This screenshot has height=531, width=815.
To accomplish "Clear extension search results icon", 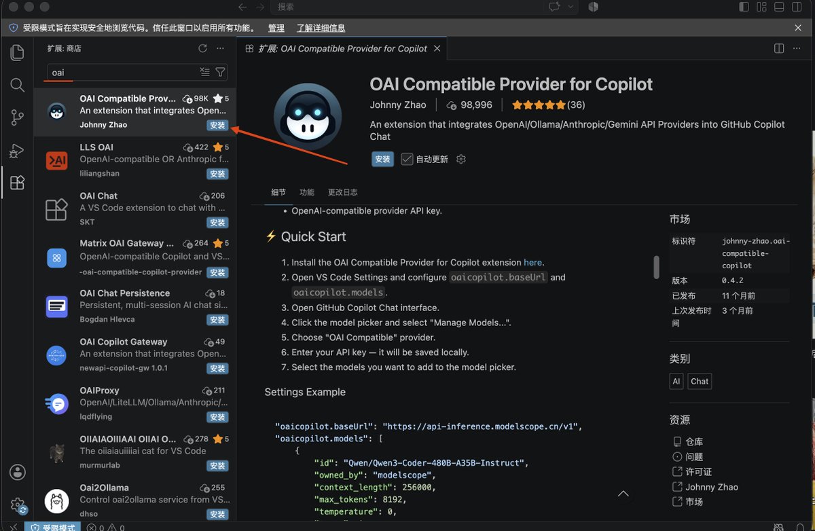I will [x=205, y=72].
